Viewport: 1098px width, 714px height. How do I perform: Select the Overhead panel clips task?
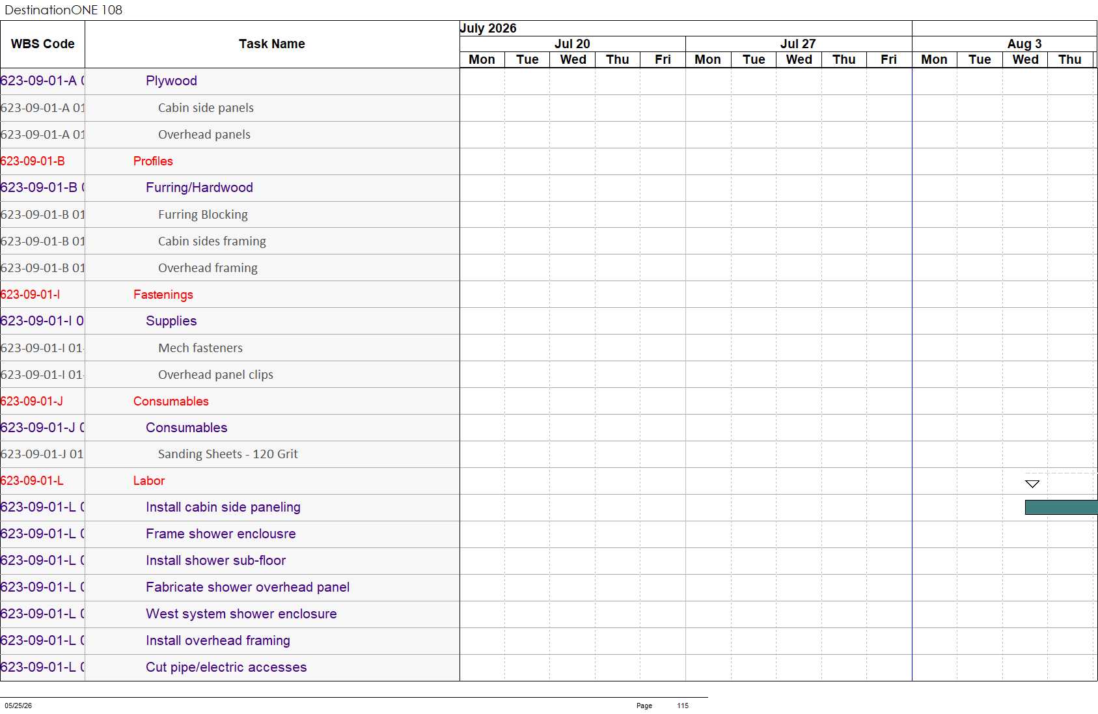pyautogui.click(x=215, y=374)
